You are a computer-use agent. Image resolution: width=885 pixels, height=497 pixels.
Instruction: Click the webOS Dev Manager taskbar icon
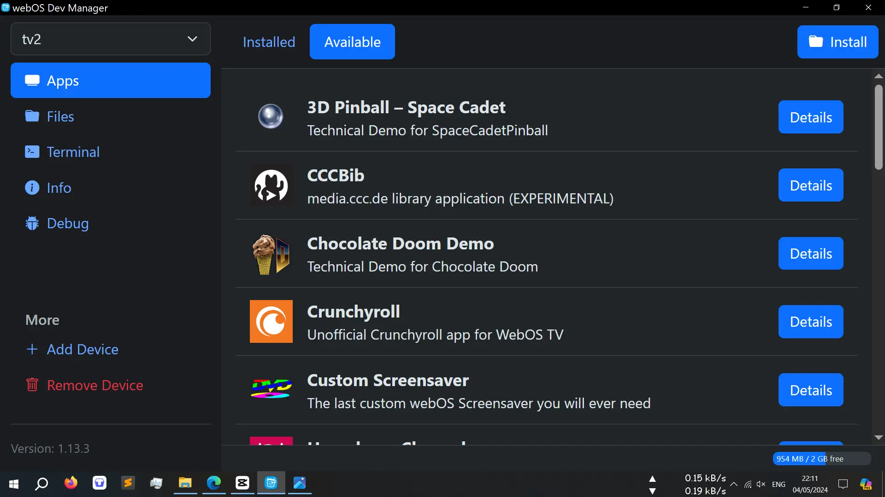tap(271, 483)
